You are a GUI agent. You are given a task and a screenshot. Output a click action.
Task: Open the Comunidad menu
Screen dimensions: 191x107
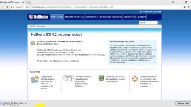pyautogui.click(x=129, y=17)
